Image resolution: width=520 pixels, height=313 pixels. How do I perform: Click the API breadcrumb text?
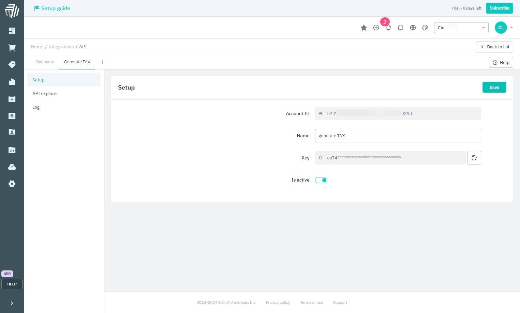pyautogui.click(x=83, y=47)
